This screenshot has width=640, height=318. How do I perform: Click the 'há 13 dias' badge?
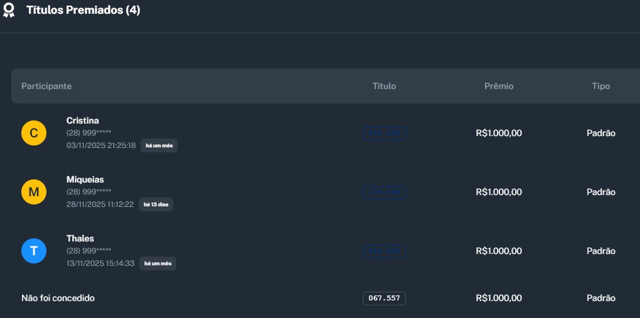click(156, 204)
